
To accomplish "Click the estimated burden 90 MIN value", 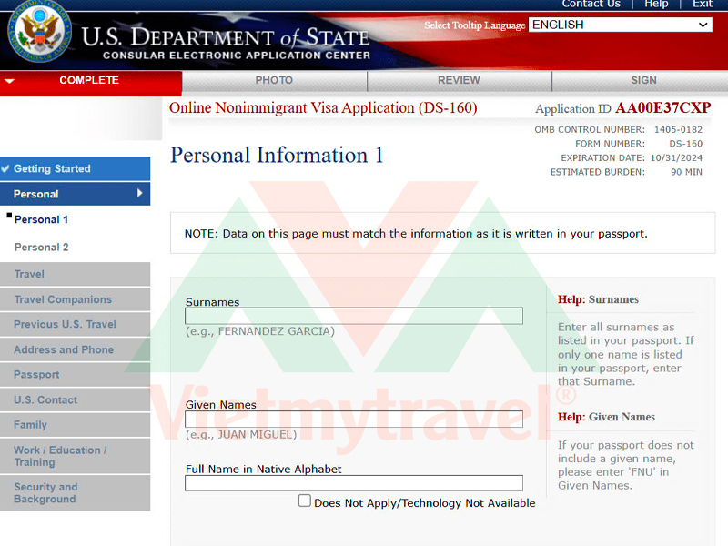I will [x=686, y=172].
